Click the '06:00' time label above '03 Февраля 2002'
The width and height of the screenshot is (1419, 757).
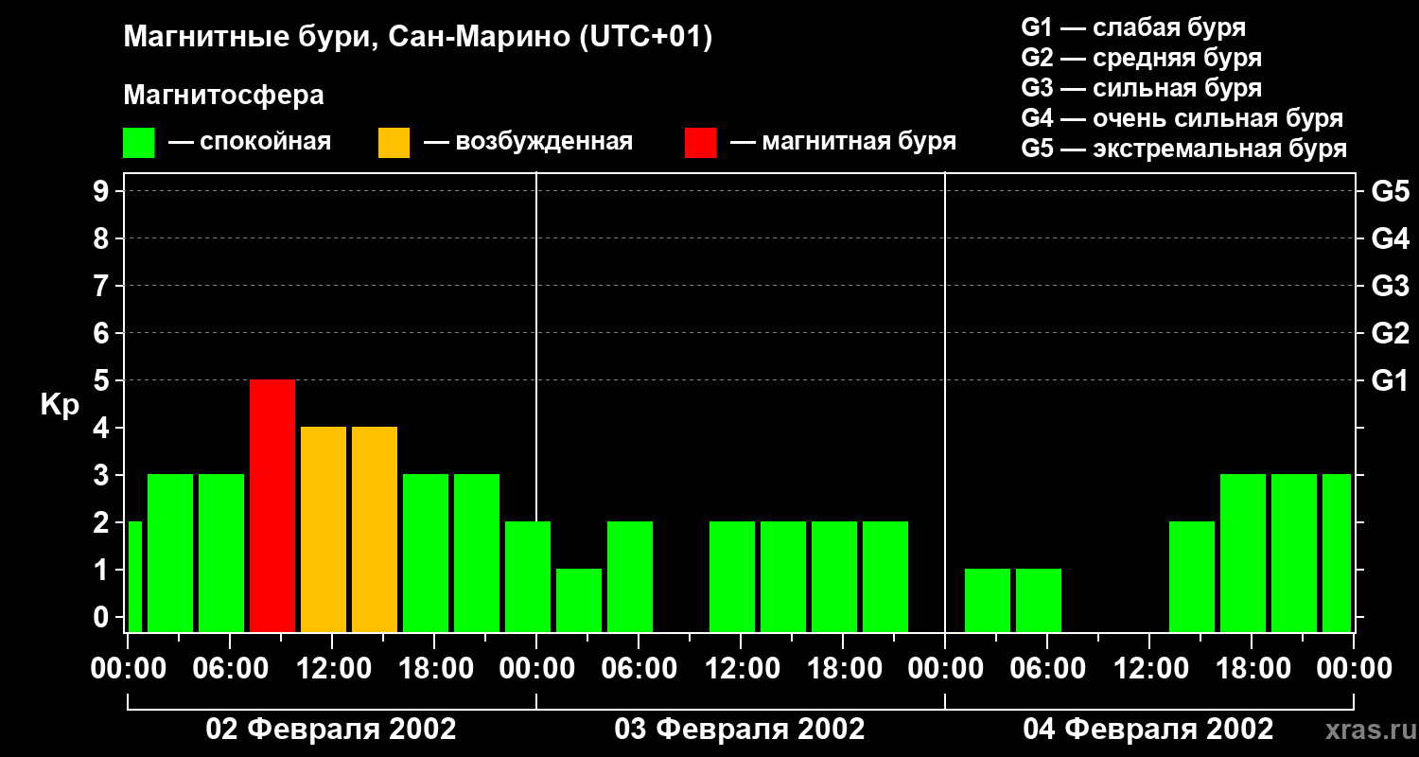pos(639,668)
